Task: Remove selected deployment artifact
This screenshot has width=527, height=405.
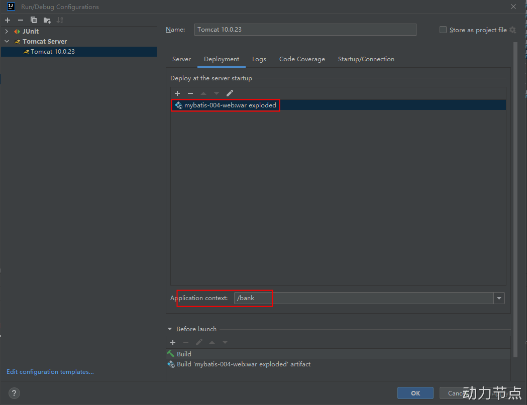Action: [190, 93]
